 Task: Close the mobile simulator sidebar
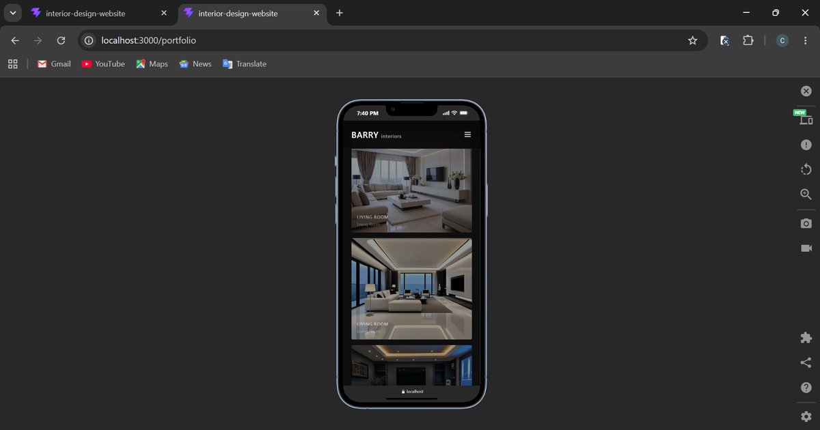pos(806,91)
